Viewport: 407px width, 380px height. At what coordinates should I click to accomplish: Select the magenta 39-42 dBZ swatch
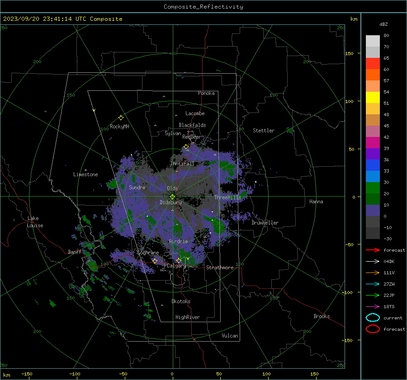373,143
